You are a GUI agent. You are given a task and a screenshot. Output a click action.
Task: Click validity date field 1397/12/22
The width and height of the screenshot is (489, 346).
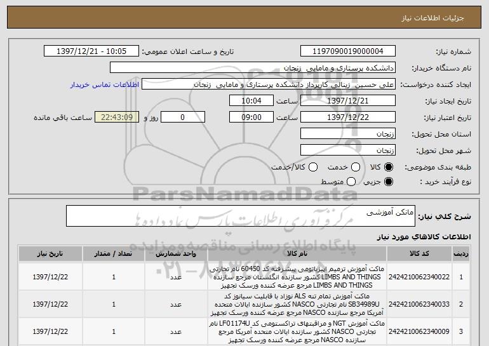[348, 117]
